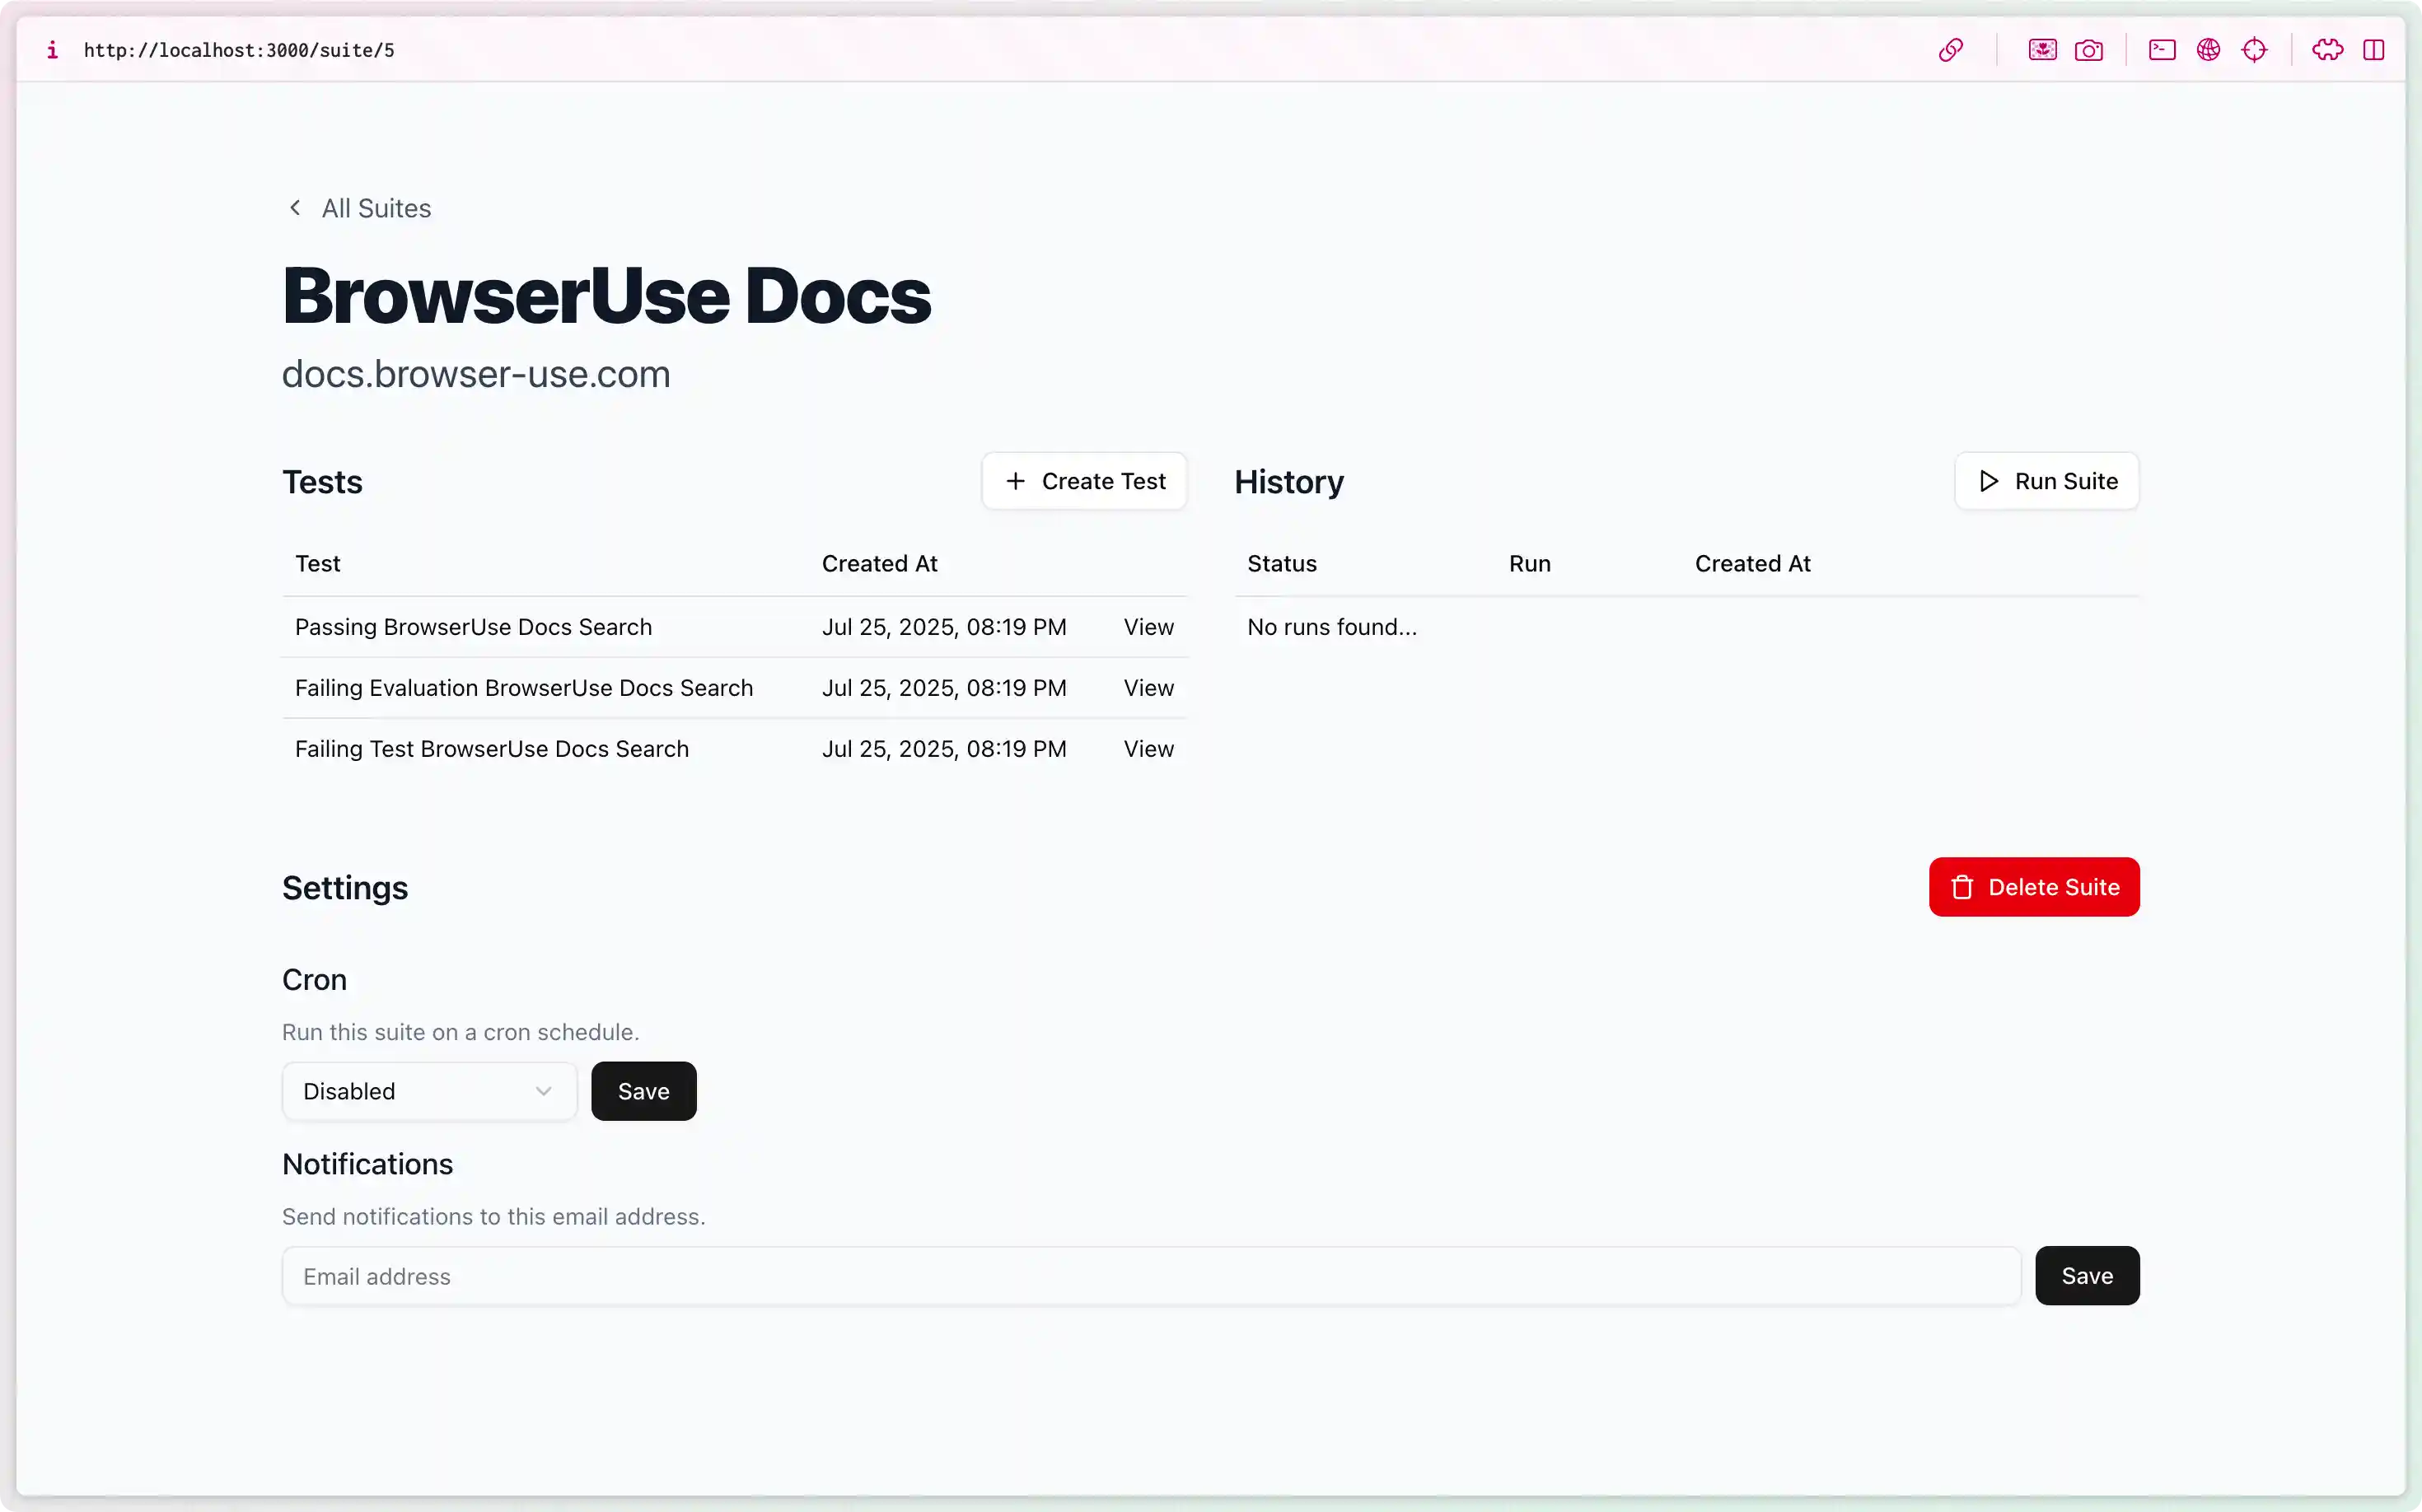Open the extensions puzzle-piece icon
The width and height of the screenshot is (2422, 1512).
point(2328,49)
